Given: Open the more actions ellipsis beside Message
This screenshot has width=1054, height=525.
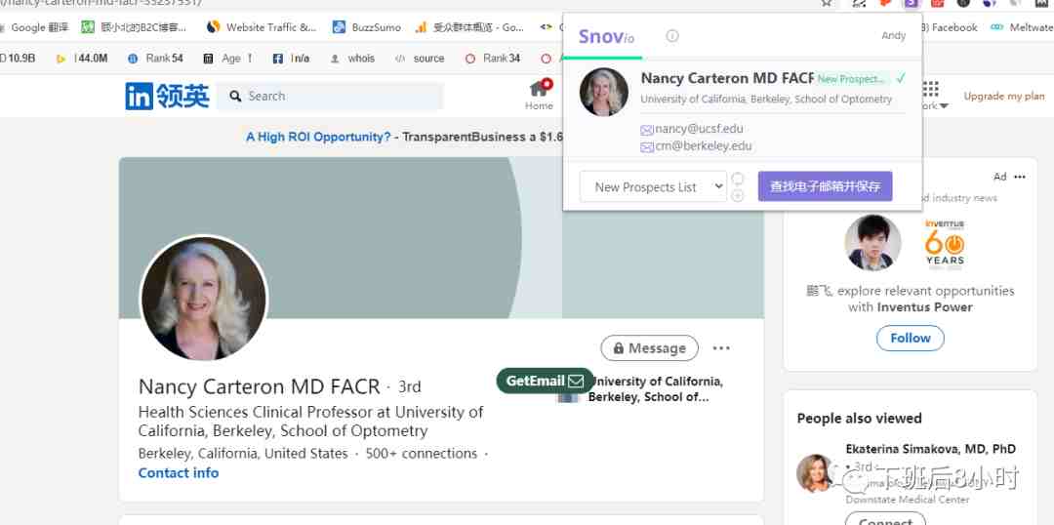Looking at the screenshot, I should click(721, 348).
